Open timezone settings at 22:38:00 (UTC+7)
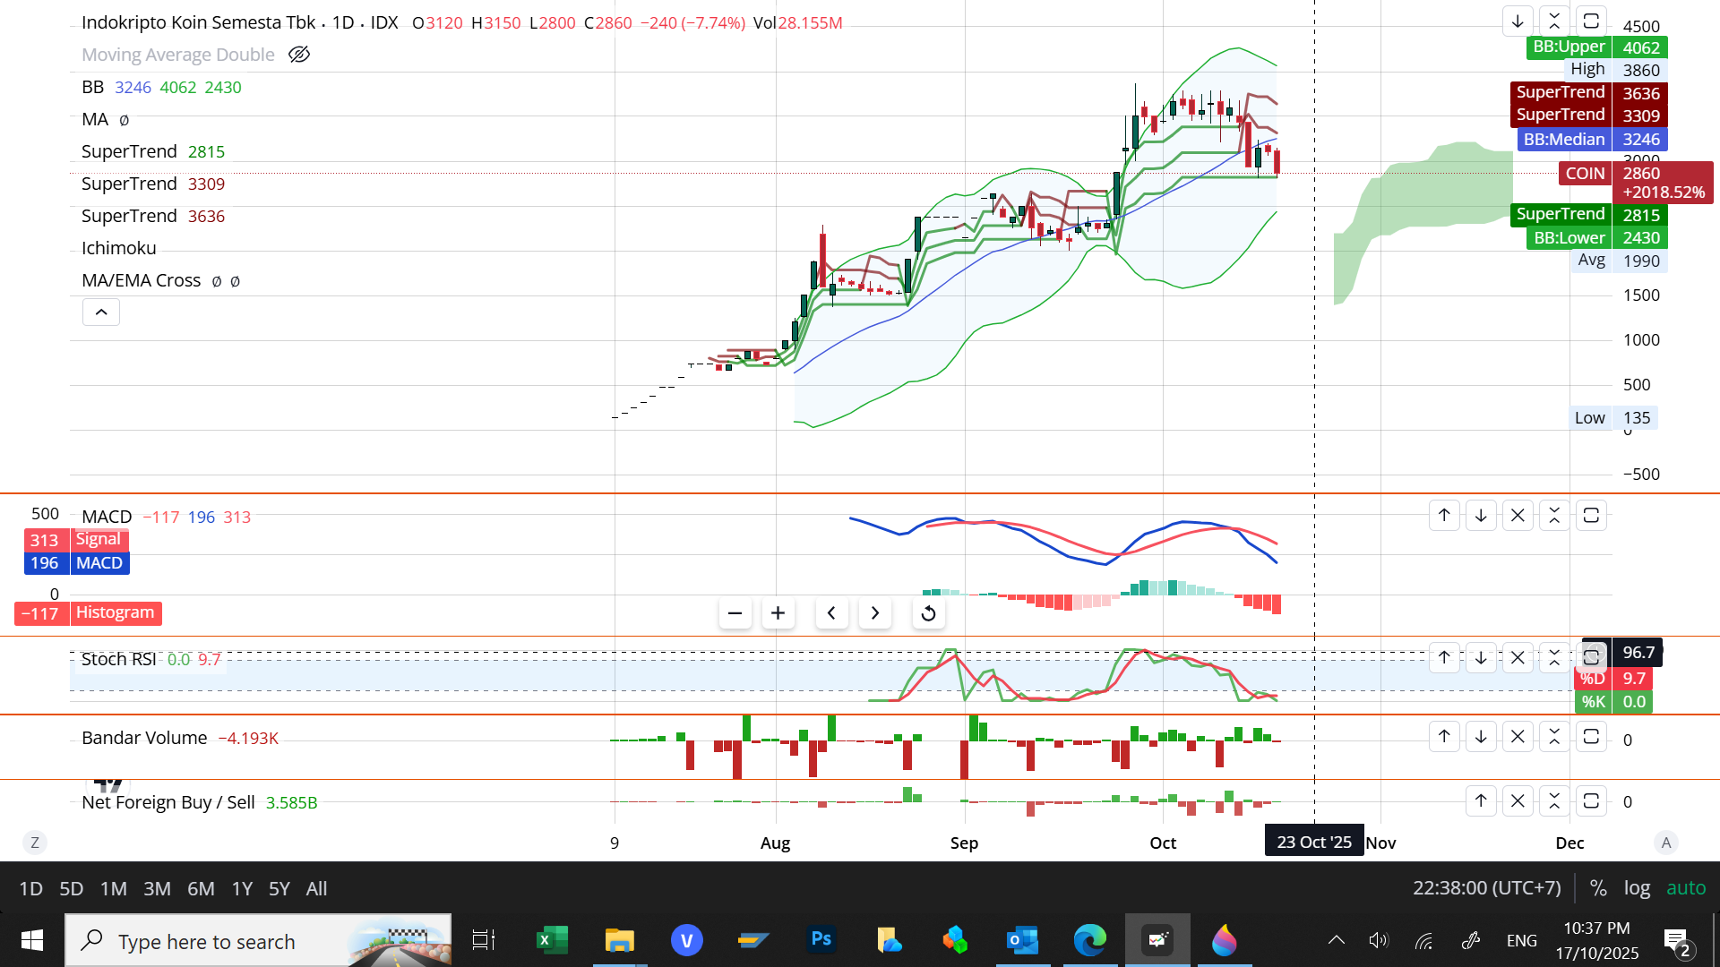1720x967 pixels. click(1486, 888)
